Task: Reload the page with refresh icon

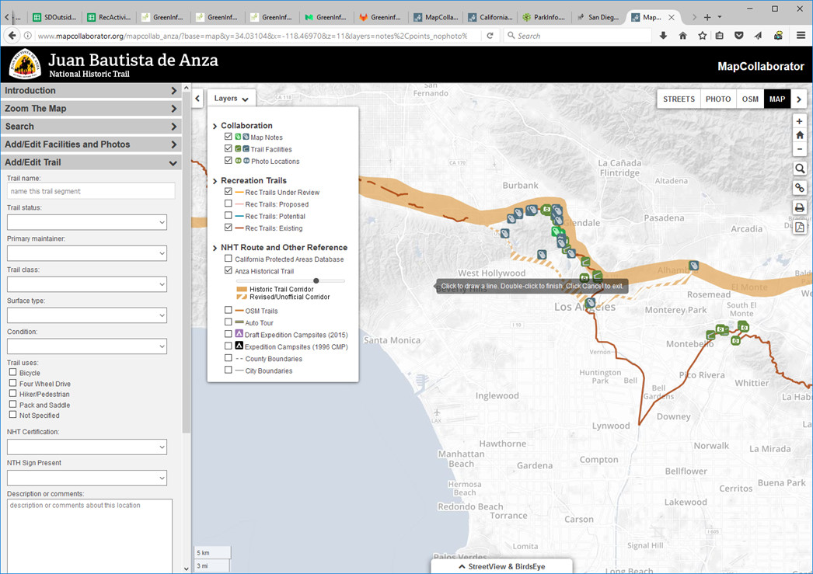Action: (490, 36)
